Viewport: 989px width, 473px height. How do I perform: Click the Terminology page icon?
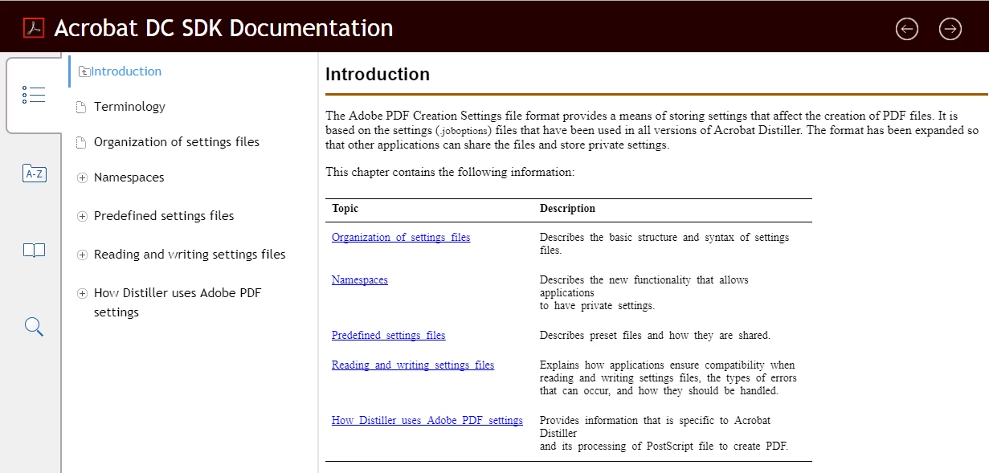pyautogui.click(x=80, y=108)
